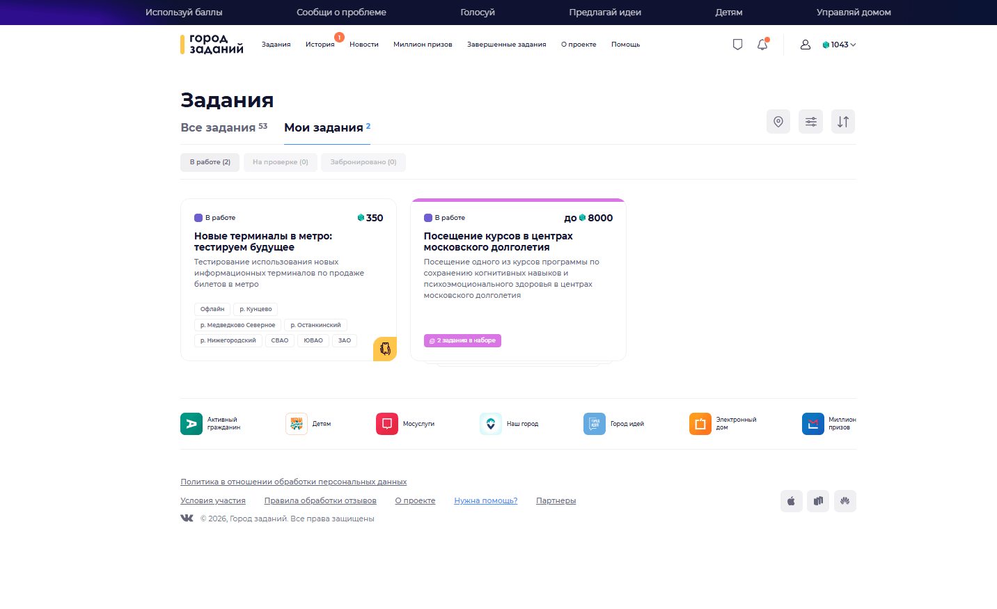The image size is (997, 609).
Task: Open the filter settings sliders button
Action: coord(810,122)
